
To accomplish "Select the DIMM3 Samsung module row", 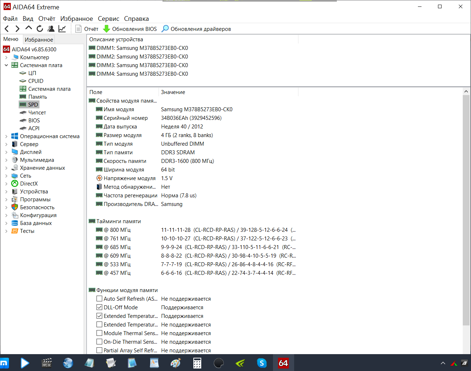I will [138, 65].
